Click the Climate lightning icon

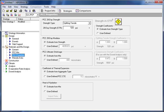(7, 63)
